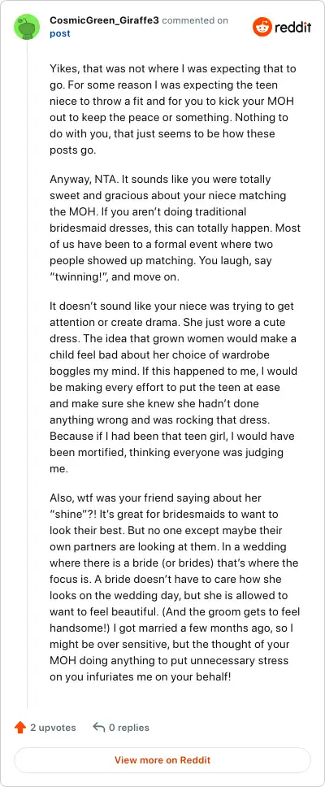Click the orange upvote arrow icon
The image size is (325, 787).
(x=20, y=728)
